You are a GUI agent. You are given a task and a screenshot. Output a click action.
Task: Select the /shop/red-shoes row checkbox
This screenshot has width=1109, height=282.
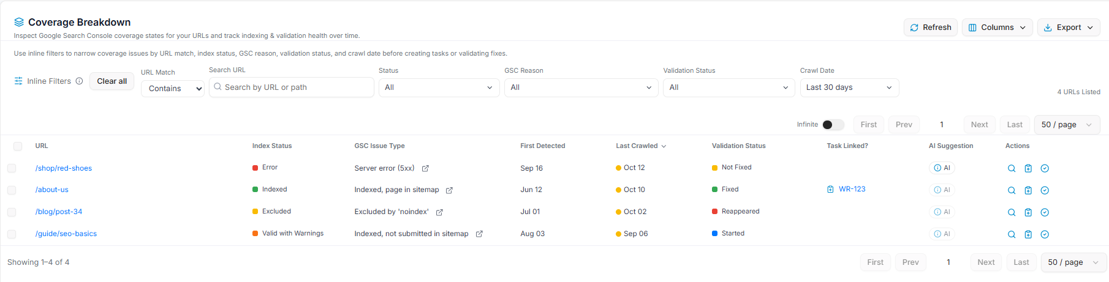[12, 168]
